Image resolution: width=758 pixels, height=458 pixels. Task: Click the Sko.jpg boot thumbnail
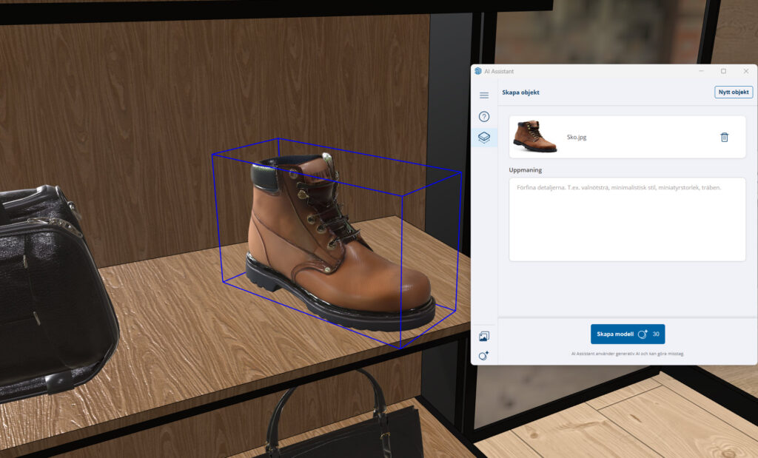[x=535, y=137]
